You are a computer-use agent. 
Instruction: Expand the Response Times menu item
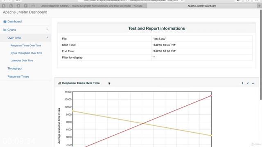click(18, 77)
